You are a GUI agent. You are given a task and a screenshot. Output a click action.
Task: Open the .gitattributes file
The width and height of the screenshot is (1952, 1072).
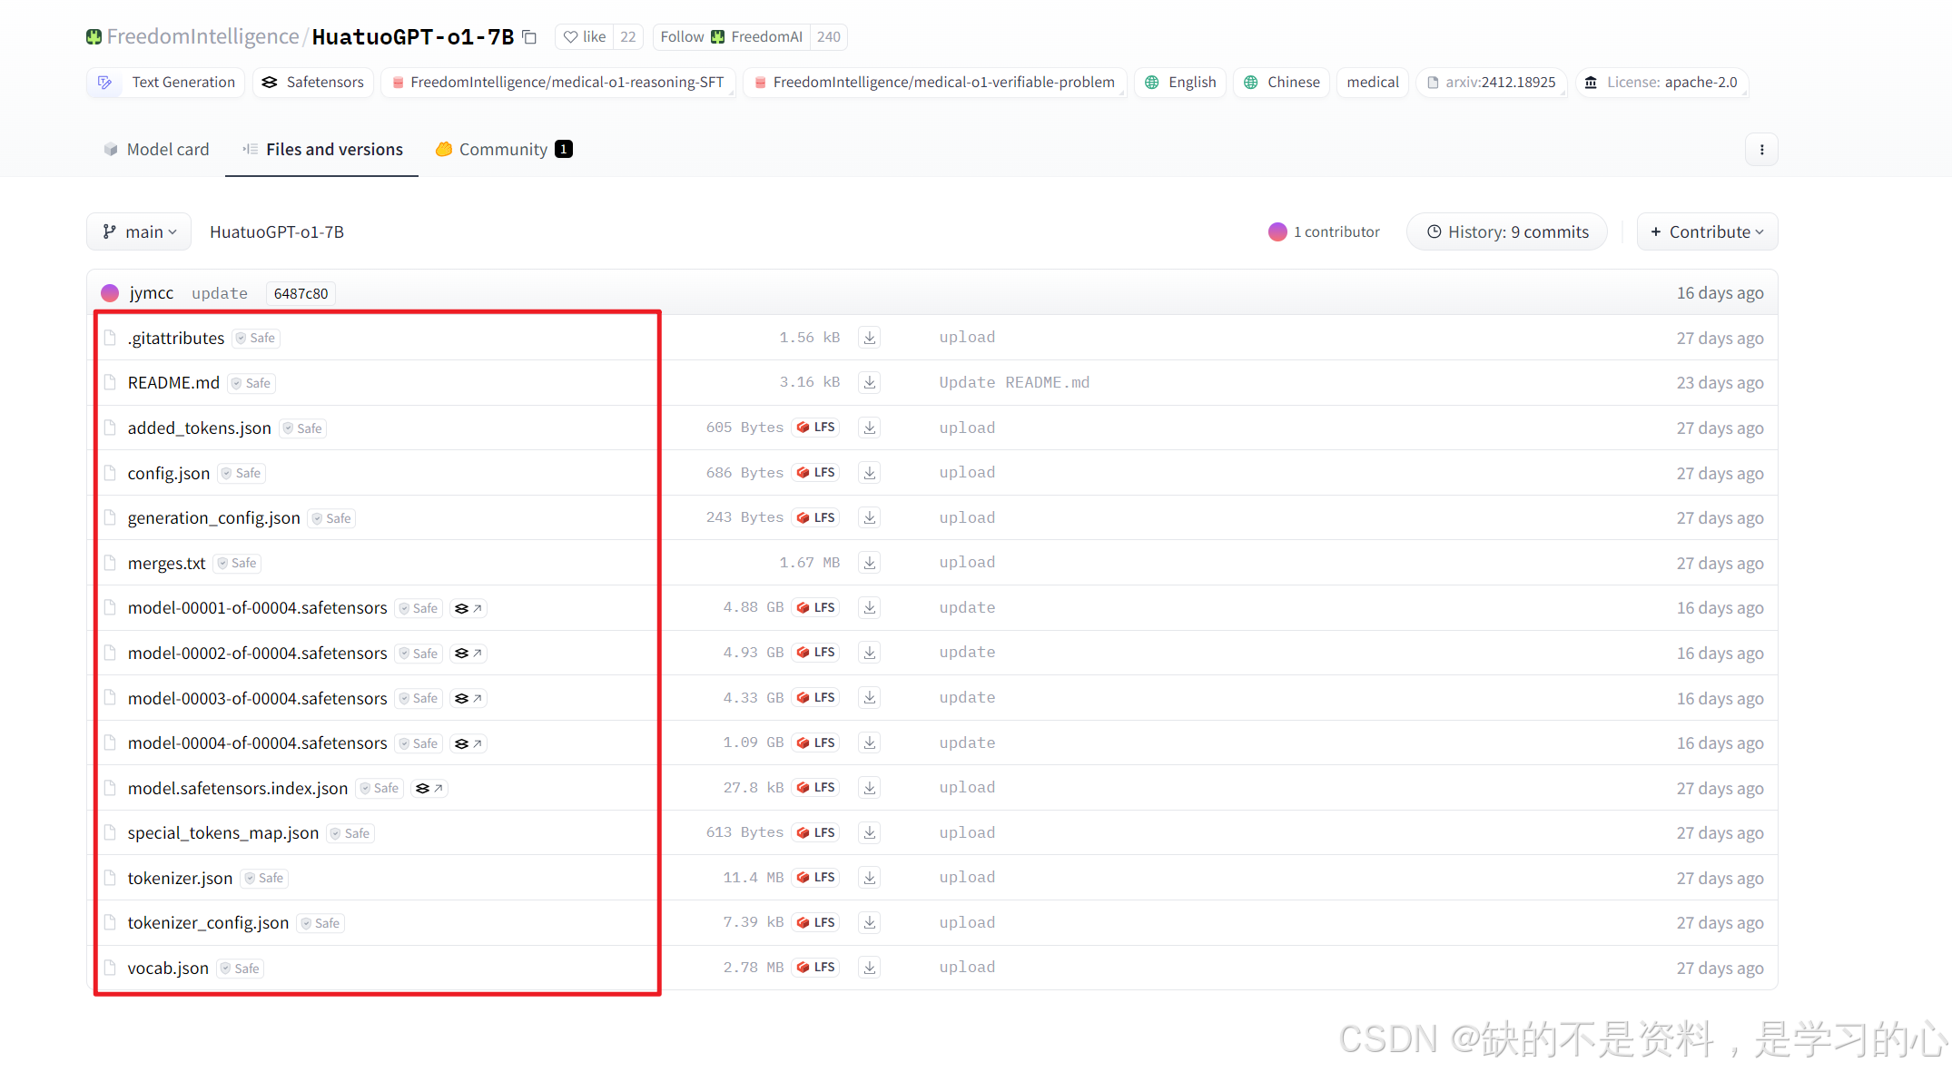(176, 339)
